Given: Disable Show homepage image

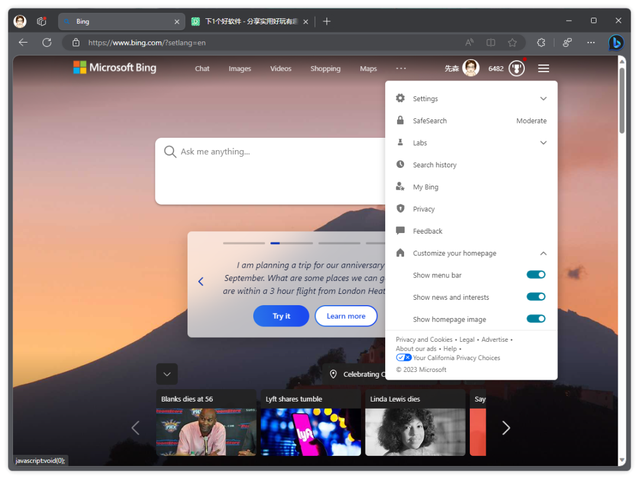Looking at the screenshot, I should [x=535, y=319].
